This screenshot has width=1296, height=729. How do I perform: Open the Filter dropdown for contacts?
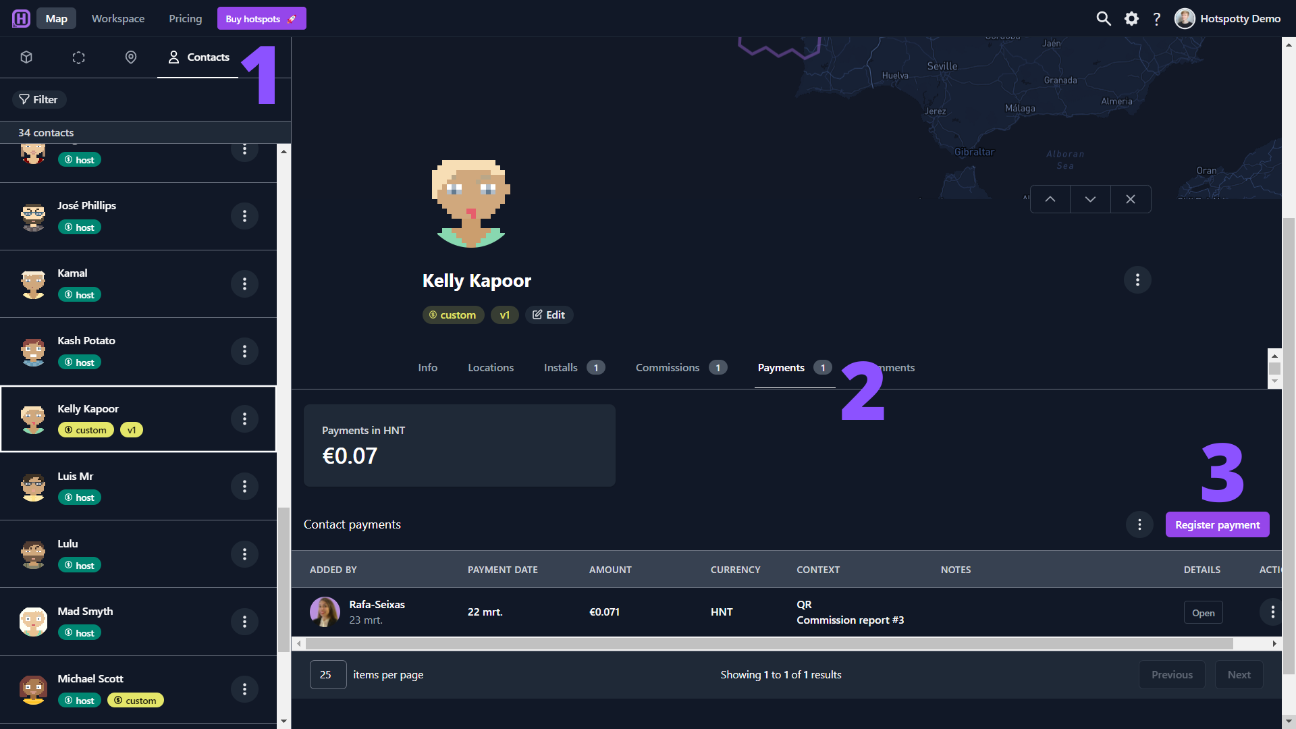click(39, 99)
